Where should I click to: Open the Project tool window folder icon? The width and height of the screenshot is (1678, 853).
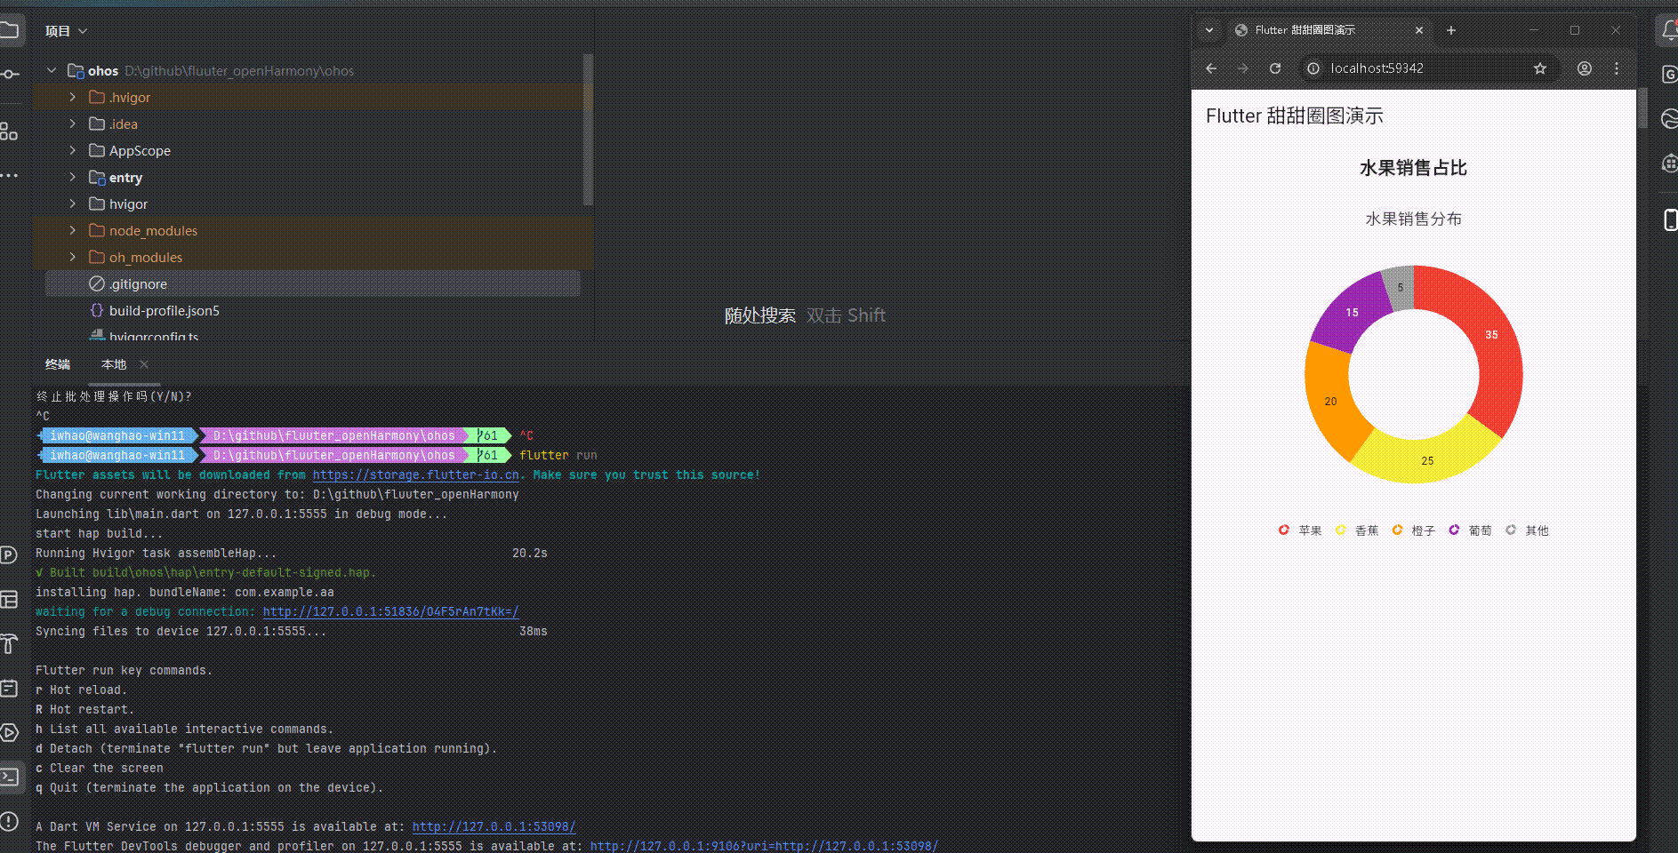tap(9, 31)
